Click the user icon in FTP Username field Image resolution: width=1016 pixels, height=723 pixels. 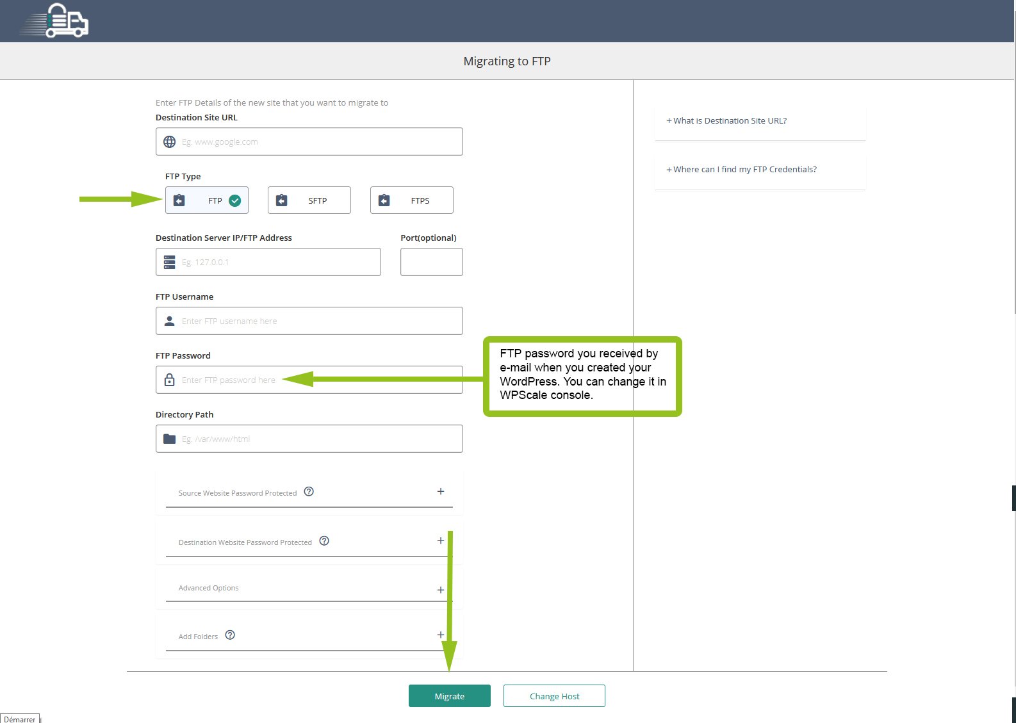169,321
